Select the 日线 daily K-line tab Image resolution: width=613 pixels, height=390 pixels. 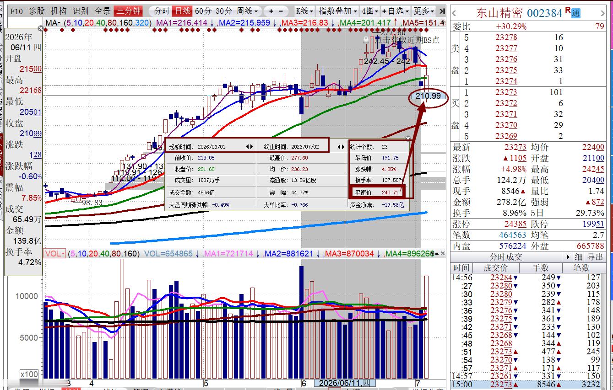click(x=183, y=11)
